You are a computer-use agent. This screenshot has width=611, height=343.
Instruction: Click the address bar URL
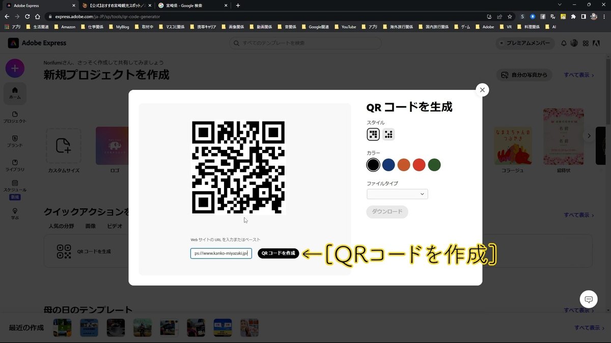[108, 17]
